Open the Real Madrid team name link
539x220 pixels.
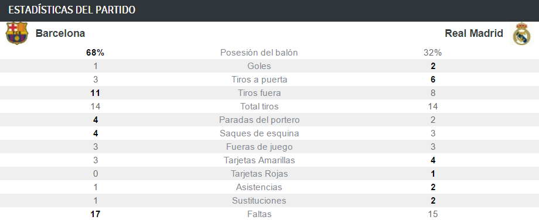point(474,33)
